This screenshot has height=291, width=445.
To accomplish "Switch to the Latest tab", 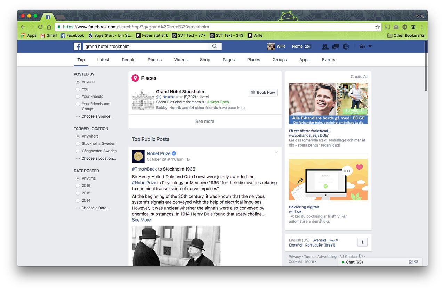I will 103,60.
